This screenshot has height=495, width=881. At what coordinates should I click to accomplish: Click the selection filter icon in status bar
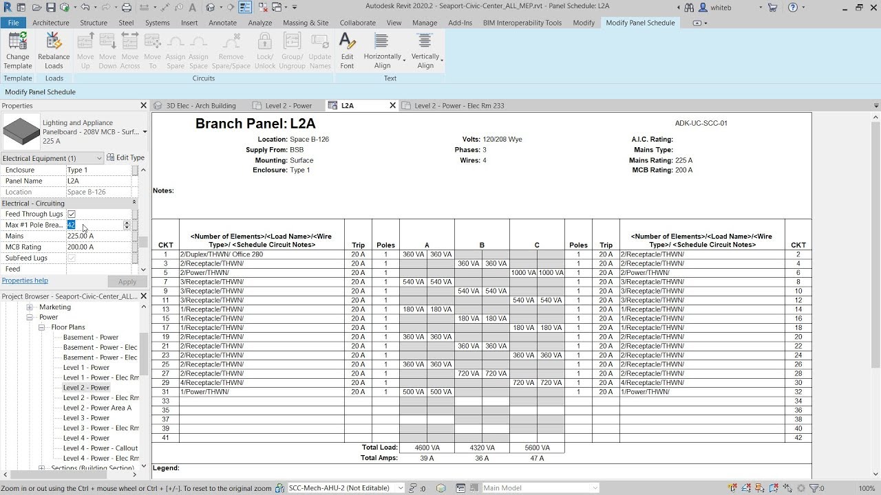814,488
